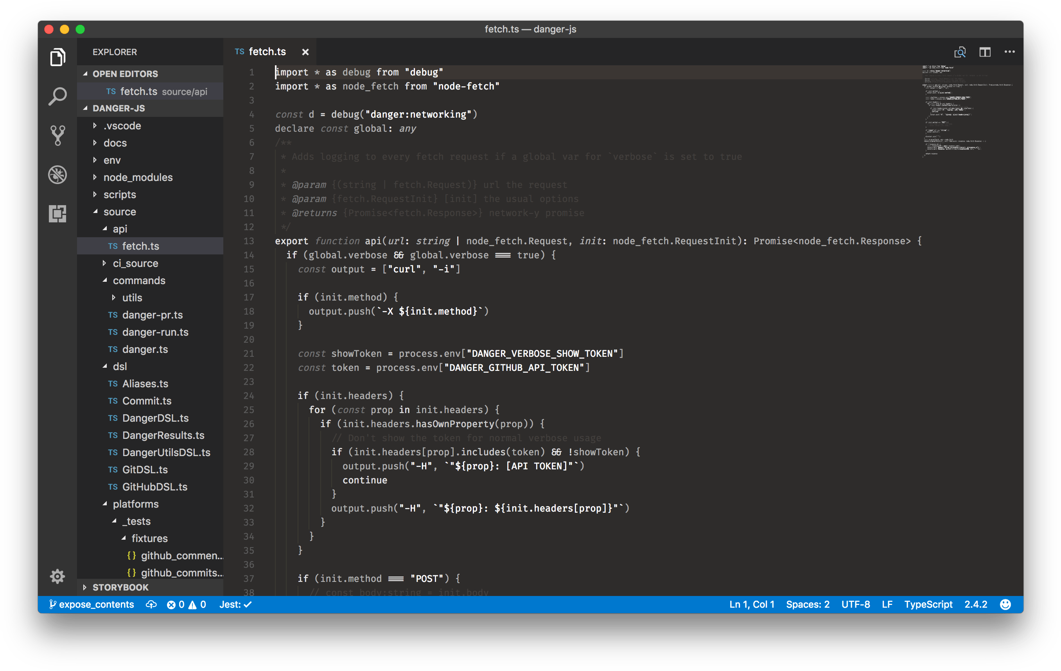This screenshot has width=1061, height=671.
Task: Open the Extensions view icon
Action: (x=57, y=213)
